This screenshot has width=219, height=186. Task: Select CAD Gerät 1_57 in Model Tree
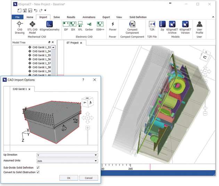click(40, 63)
